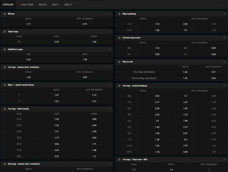Screen dimensions: 228x172
Task: Switch to the MAP 1 tab
Action: [x=56, y=4]
